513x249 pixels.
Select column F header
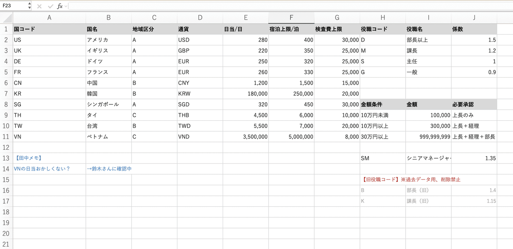click(291, 18)
